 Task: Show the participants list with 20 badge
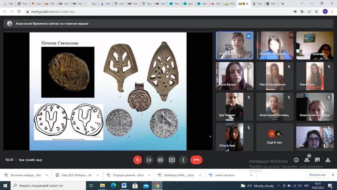307,160
